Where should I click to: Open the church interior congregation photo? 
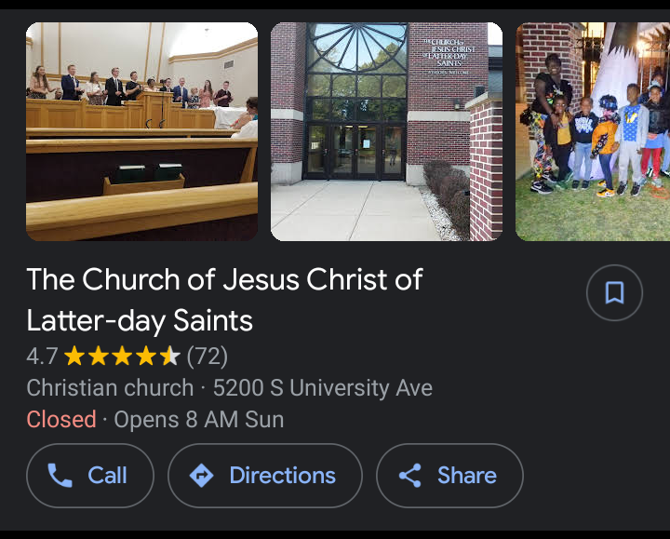coord(141,131)
